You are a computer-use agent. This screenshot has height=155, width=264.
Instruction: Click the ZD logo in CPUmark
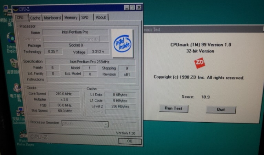coord(199,63)
